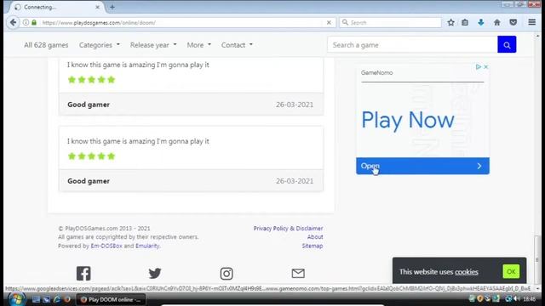Click the green padlock security icon

[x=34, y=23]
